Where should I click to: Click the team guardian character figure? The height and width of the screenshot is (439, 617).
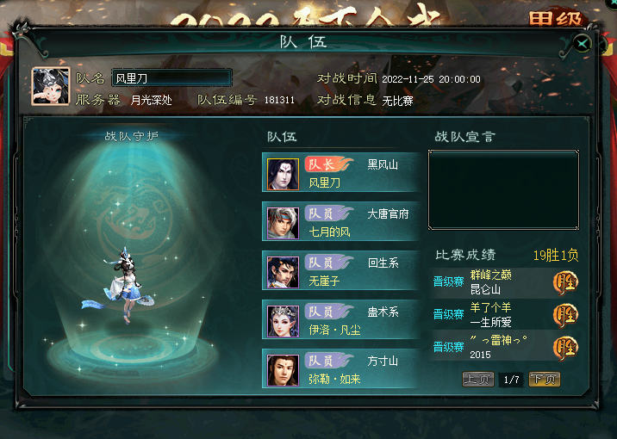120,286
